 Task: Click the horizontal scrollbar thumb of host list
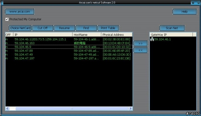coord(72,108)
